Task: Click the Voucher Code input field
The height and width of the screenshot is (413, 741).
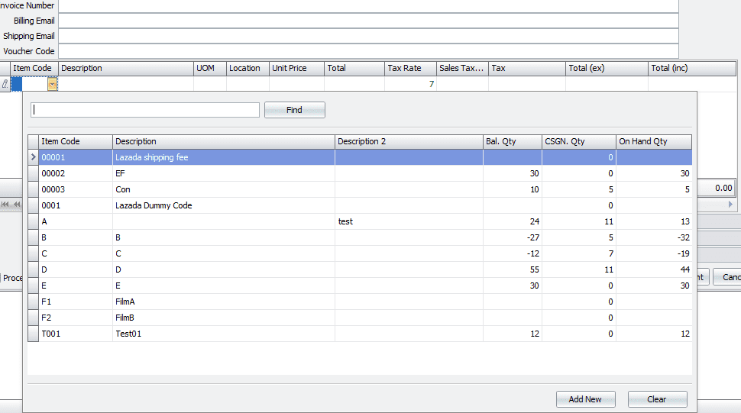Action: point(368,51)
